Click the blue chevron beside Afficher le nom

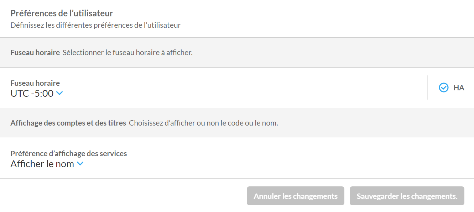80,164
